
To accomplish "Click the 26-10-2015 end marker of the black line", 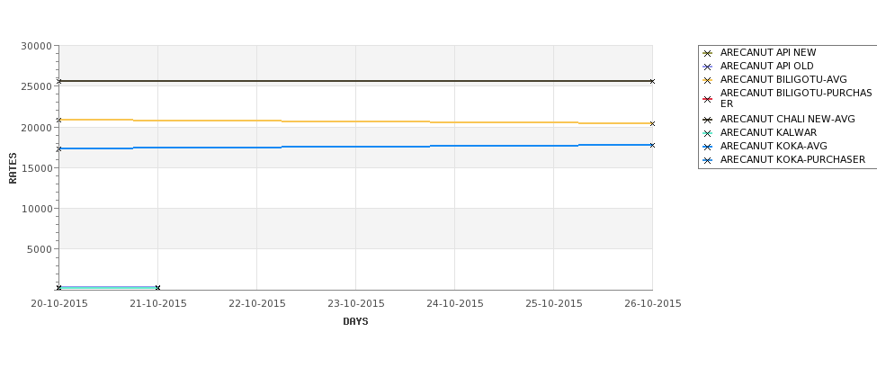I will tap(652, 82).
